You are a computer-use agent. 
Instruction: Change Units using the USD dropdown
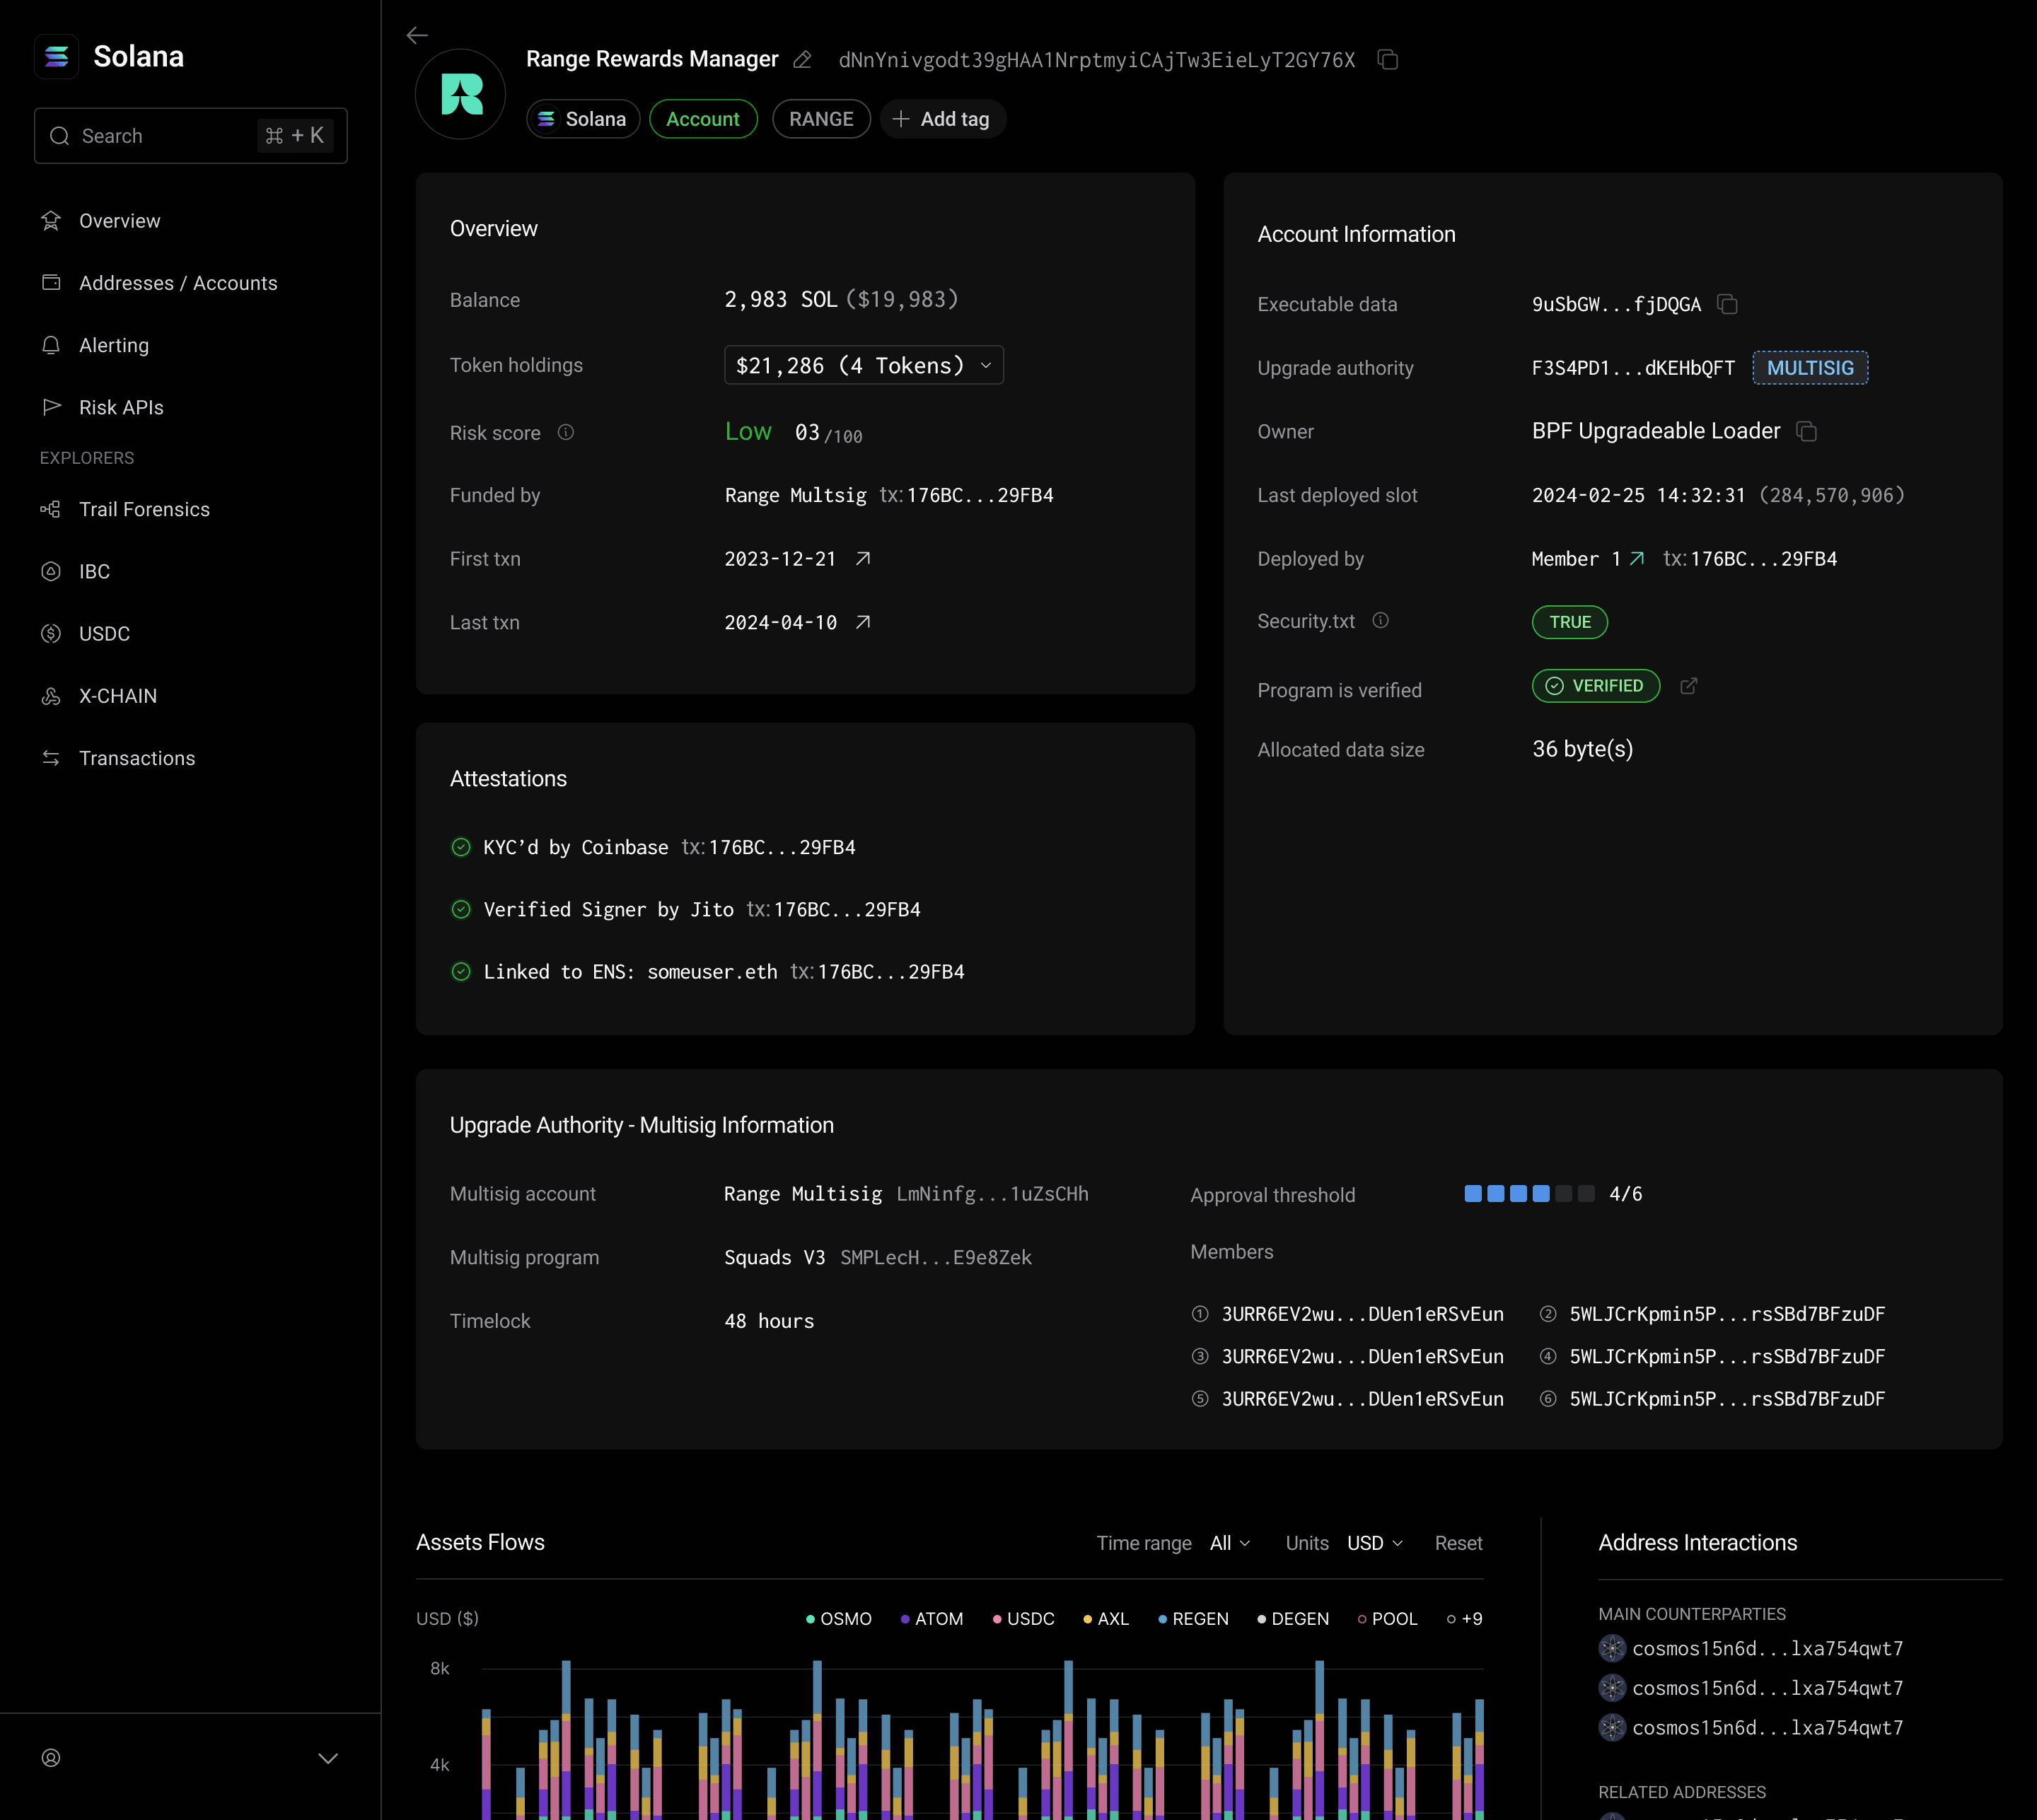click(1374, 1543)
